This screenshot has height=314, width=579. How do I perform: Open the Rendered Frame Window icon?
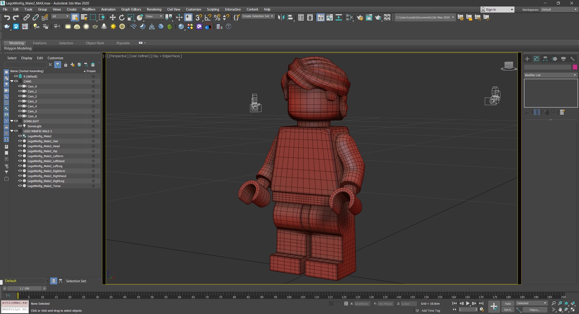click(369, 17)
